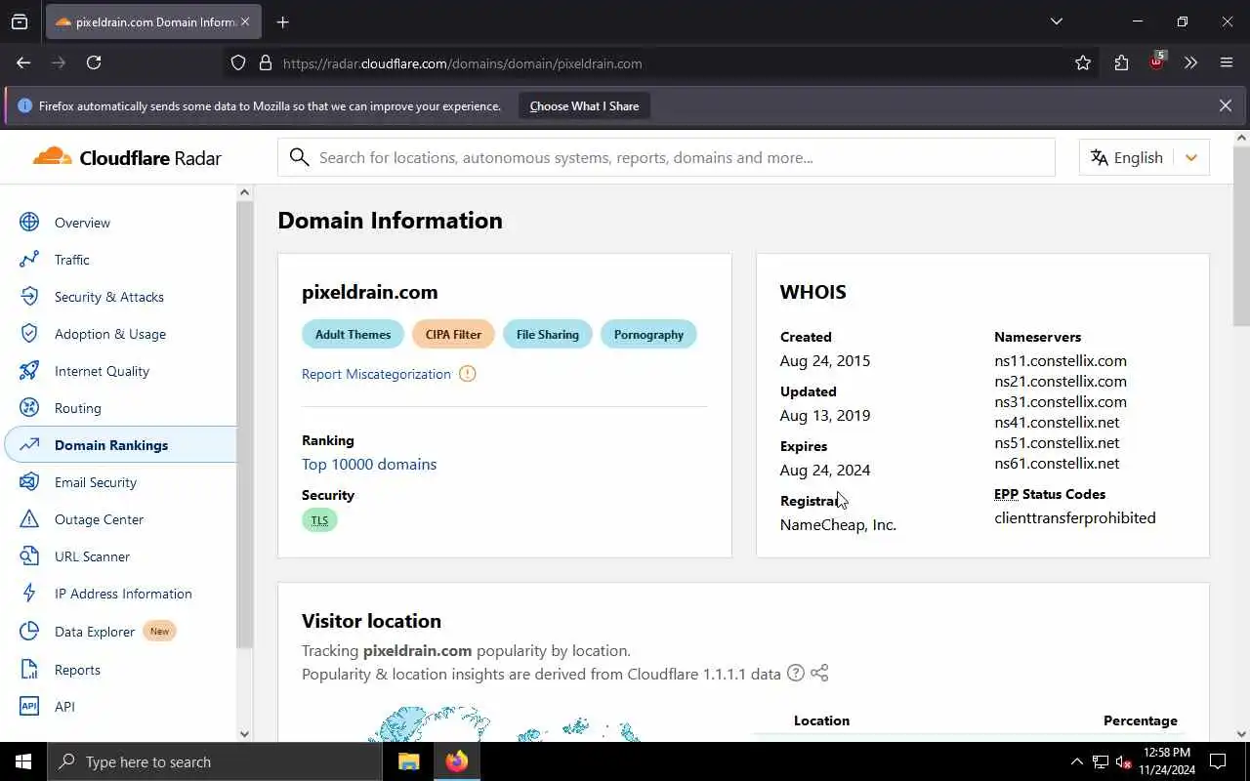The image size is (1250, 781).
Task: Select Domain Rankings in sidebar
Action: (x=121, y=445)
